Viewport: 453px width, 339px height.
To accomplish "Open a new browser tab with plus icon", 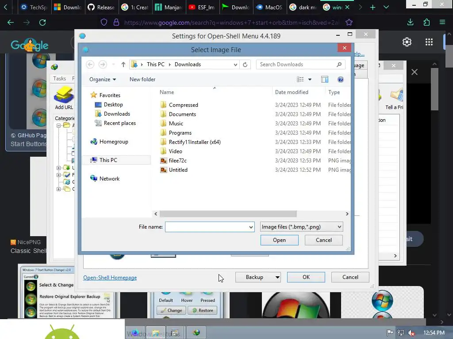I will (372, 7).
